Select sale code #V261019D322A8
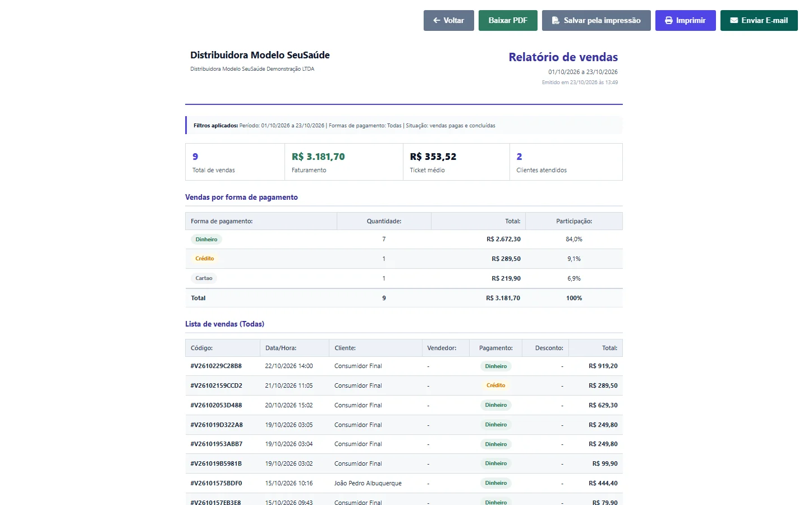Viewport: 808px width, 505px height. (217, 425)
